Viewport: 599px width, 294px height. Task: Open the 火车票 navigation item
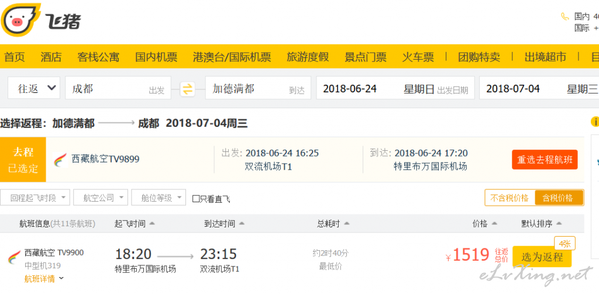(418, 57)
